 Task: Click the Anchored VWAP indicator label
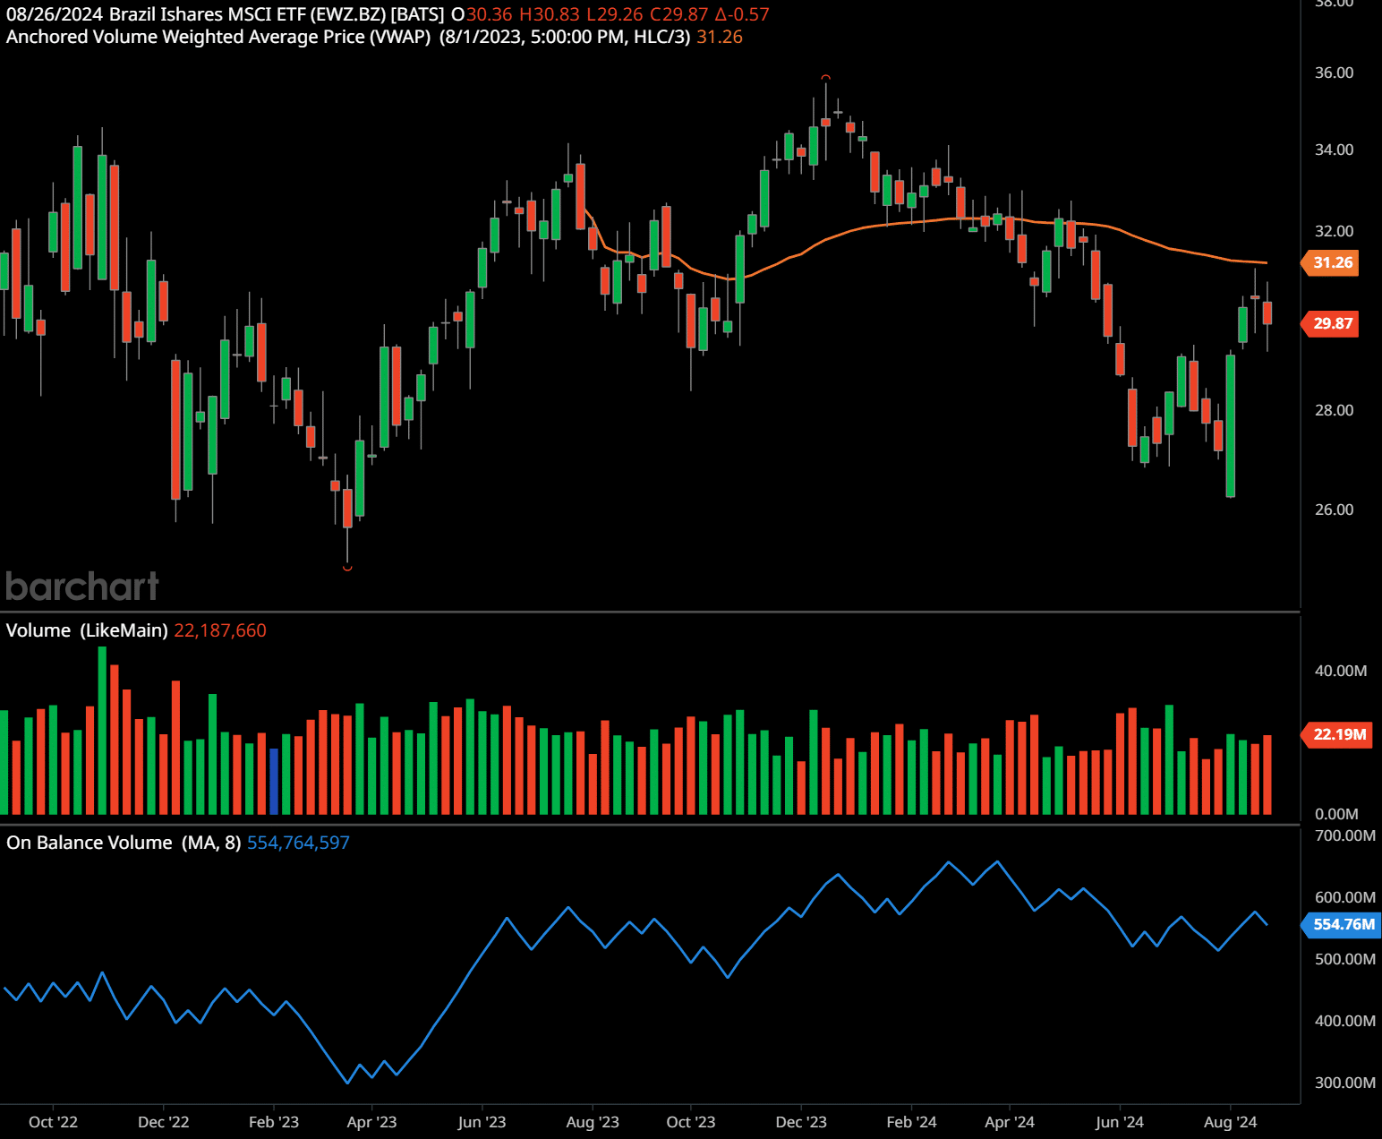point(218,37)
